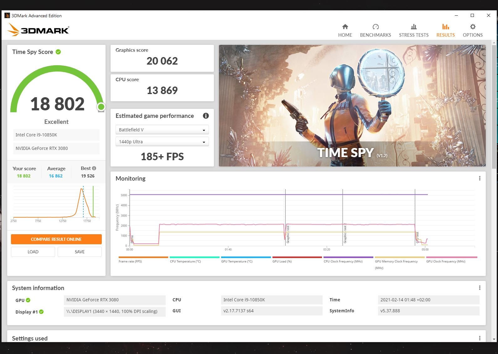Open Settings used options menu
498x354 pixels.
(x=480, y=338)
